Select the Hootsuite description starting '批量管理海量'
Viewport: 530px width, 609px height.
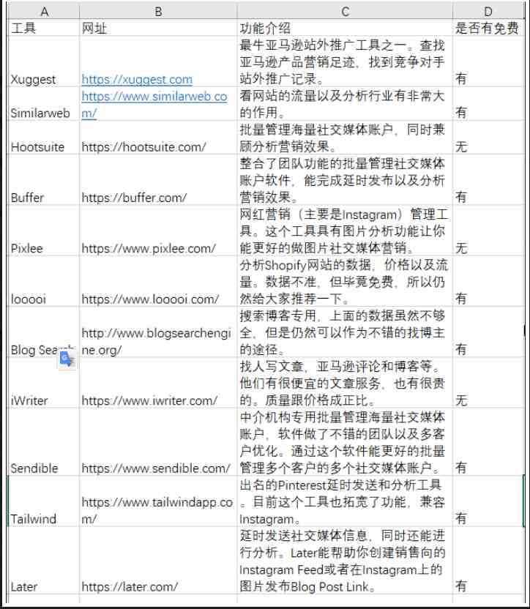point(345,138)
